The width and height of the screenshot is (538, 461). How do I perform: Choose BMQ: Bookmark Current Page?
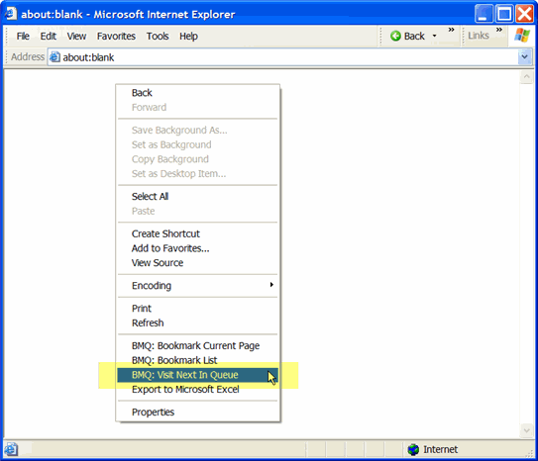197,345
